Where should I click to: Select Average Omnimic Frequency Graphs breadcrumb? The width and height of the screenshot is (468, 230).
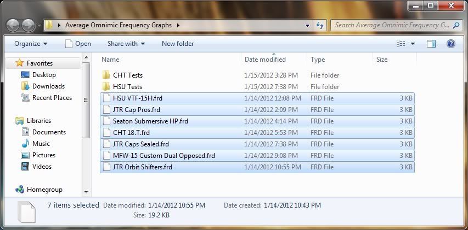click(119, 25)
